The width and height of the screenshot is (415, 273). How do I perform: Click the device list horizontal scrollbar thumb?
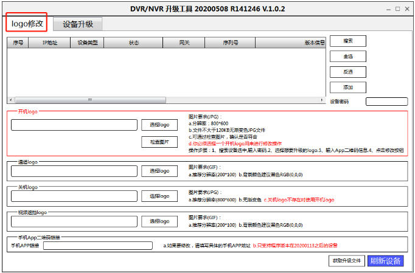tap(90, 100)
